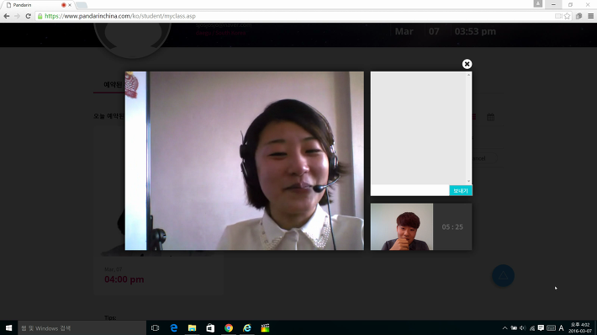
Task: Click the chat scrollbar down arrow
Action: tap(468, 182)
